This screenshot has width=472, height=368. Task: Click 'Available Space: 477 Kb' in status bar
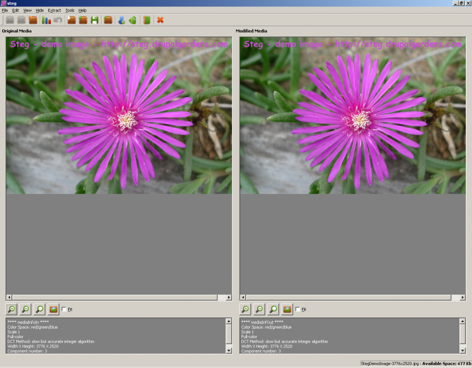pyautogui.click(x=447, y=363)
